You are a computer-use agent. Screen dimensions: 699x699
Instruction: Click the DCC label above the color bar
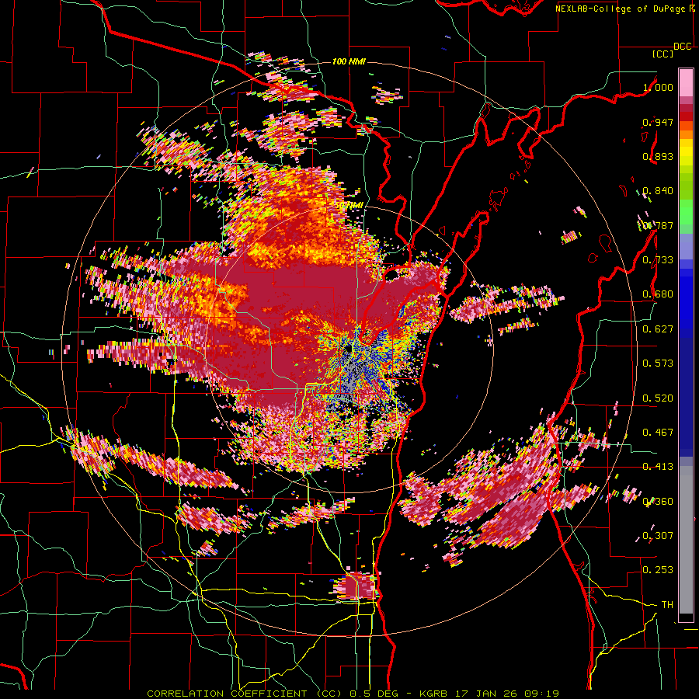point(682,47)
